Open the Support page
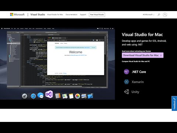Screen dimensions: 177x133 click(83, 14)
